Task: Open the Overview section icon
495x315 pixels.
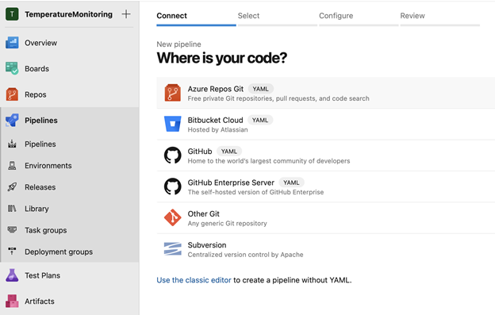Action: pos(12,43)
